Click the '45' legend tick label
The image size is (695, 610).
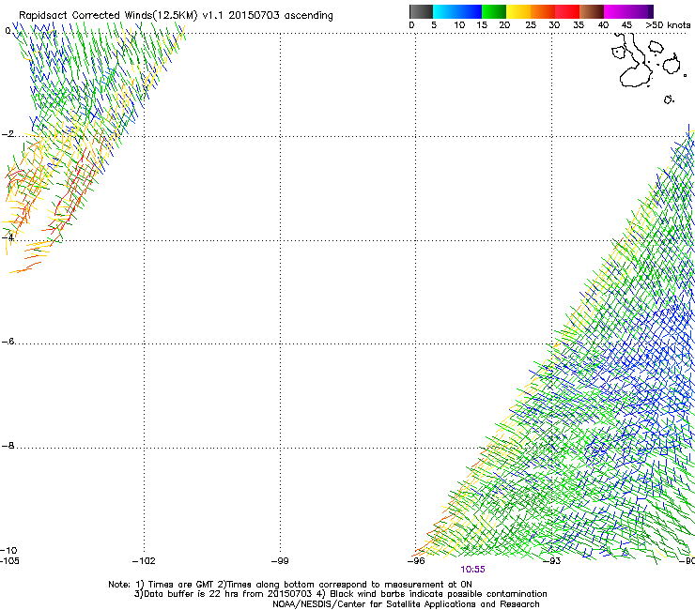[626, 25]
